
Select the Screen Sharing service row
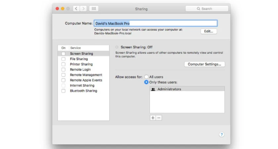(83, 53)
